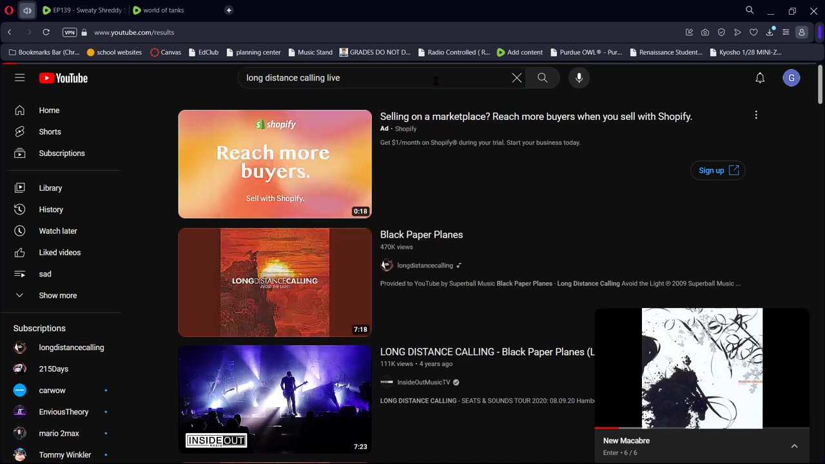Open the notifications bell
This screenshot has height=464, width=825.
760,78
